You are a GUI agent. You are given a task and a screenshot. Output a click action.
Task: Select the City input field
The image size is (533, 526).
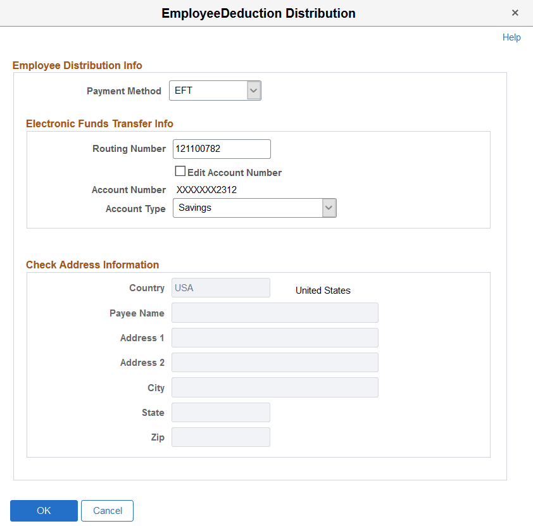tap(275, 387)
